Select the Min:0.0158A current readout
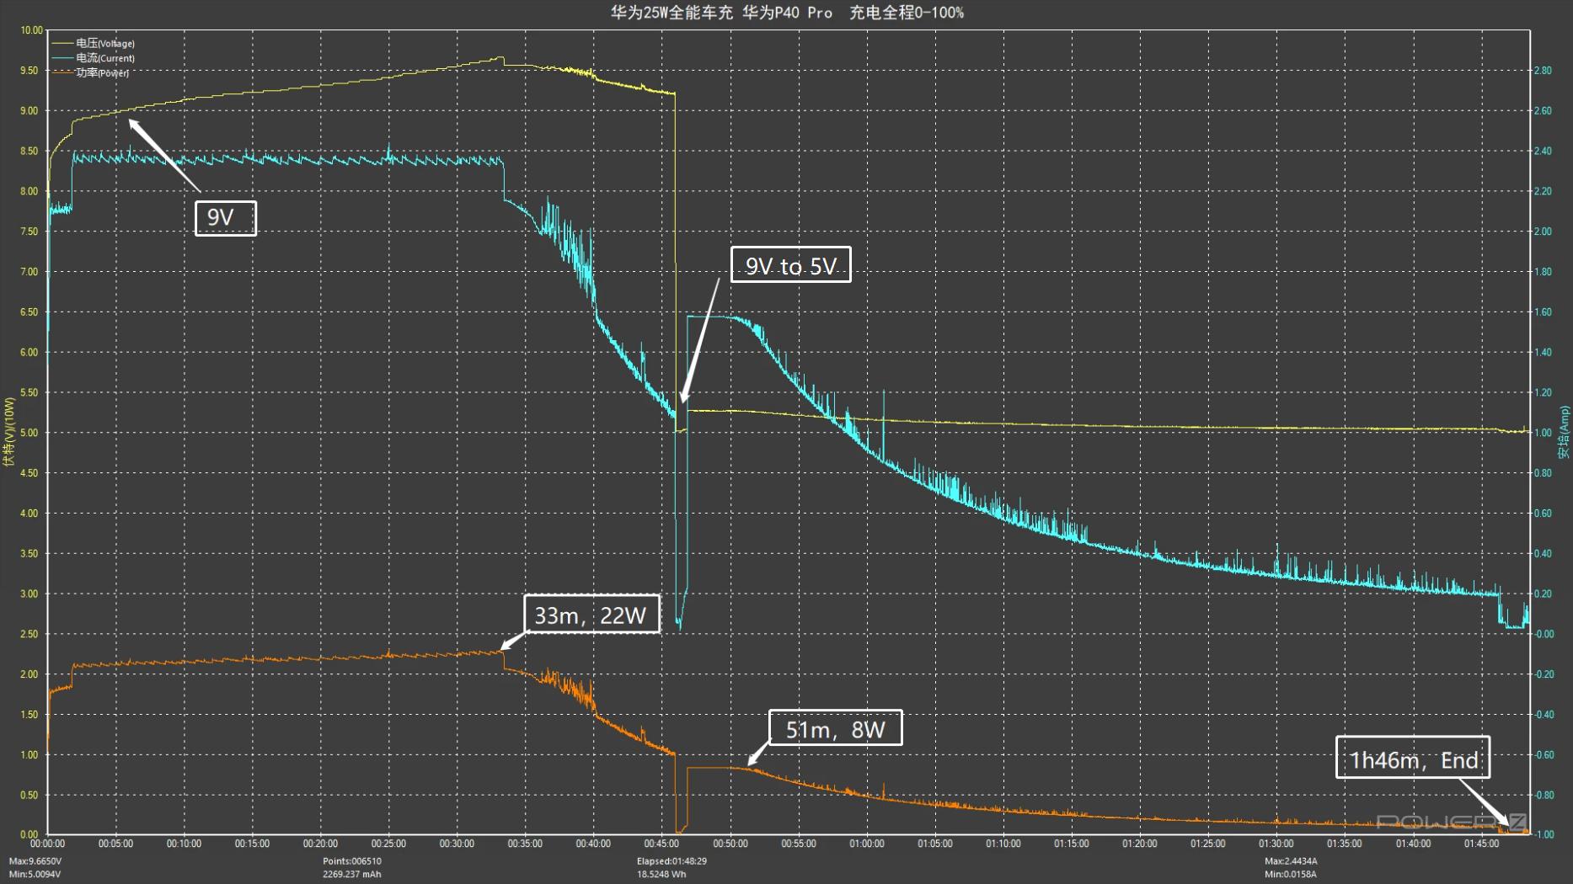Screen dimensions: 1573x884 pos(1290,875)
